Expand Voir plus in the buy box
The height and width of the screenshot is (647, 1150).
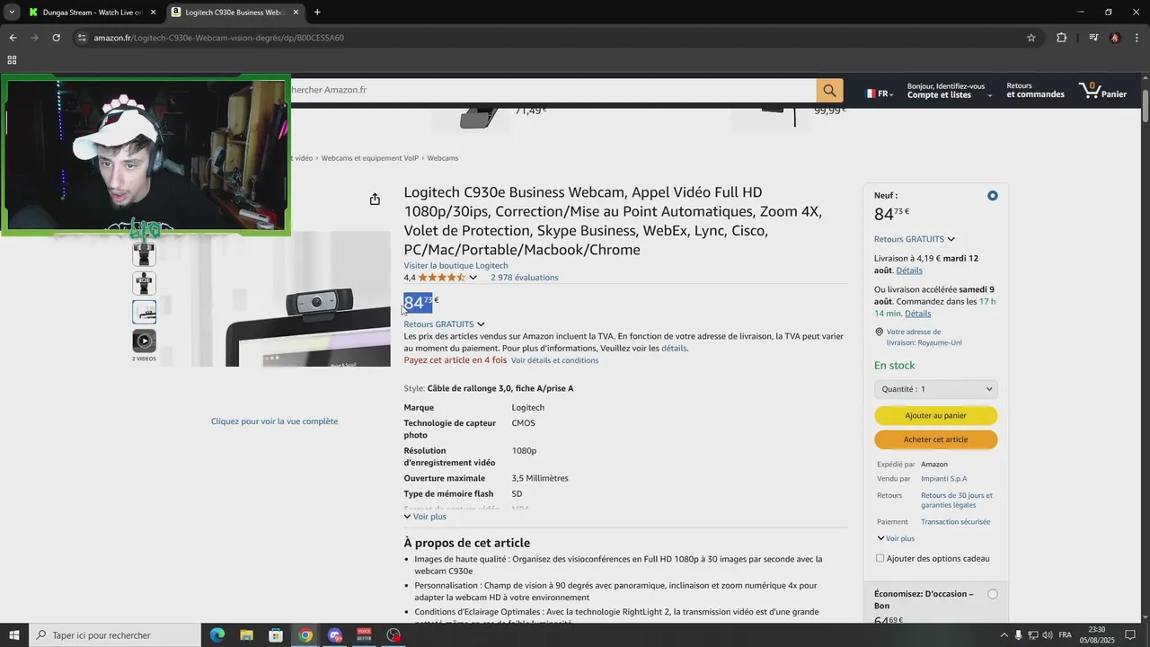(x=896, y=538)
